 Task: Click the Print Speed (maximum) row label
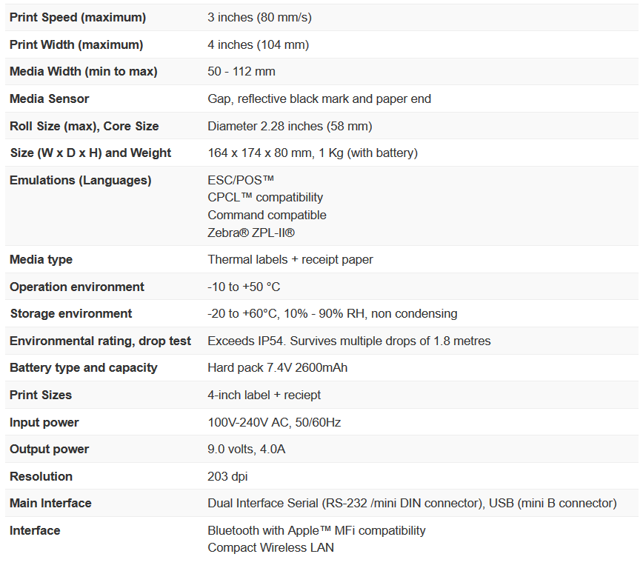(x=78, y=17)
